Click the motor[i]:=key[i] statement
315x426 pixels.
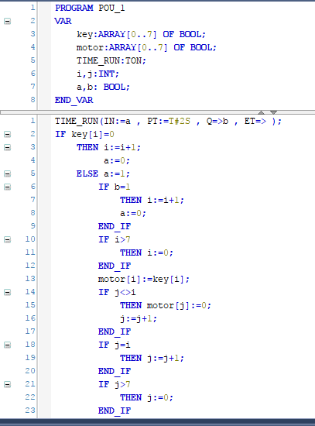tap(144, 279)
